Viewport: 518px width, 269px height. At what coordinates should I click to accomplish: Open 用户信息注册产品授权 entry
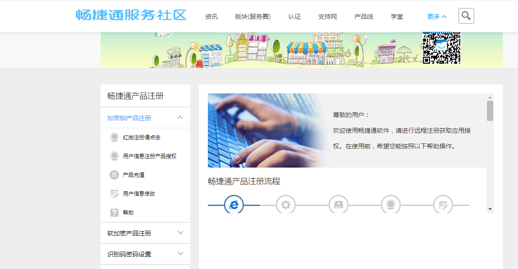[150, 156]
